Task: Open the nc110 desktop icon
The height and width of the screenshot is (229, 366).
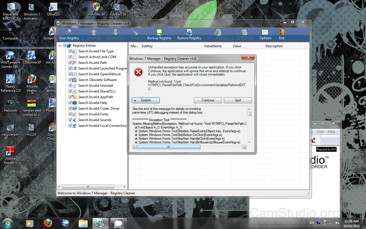Action: pos(32,129)
